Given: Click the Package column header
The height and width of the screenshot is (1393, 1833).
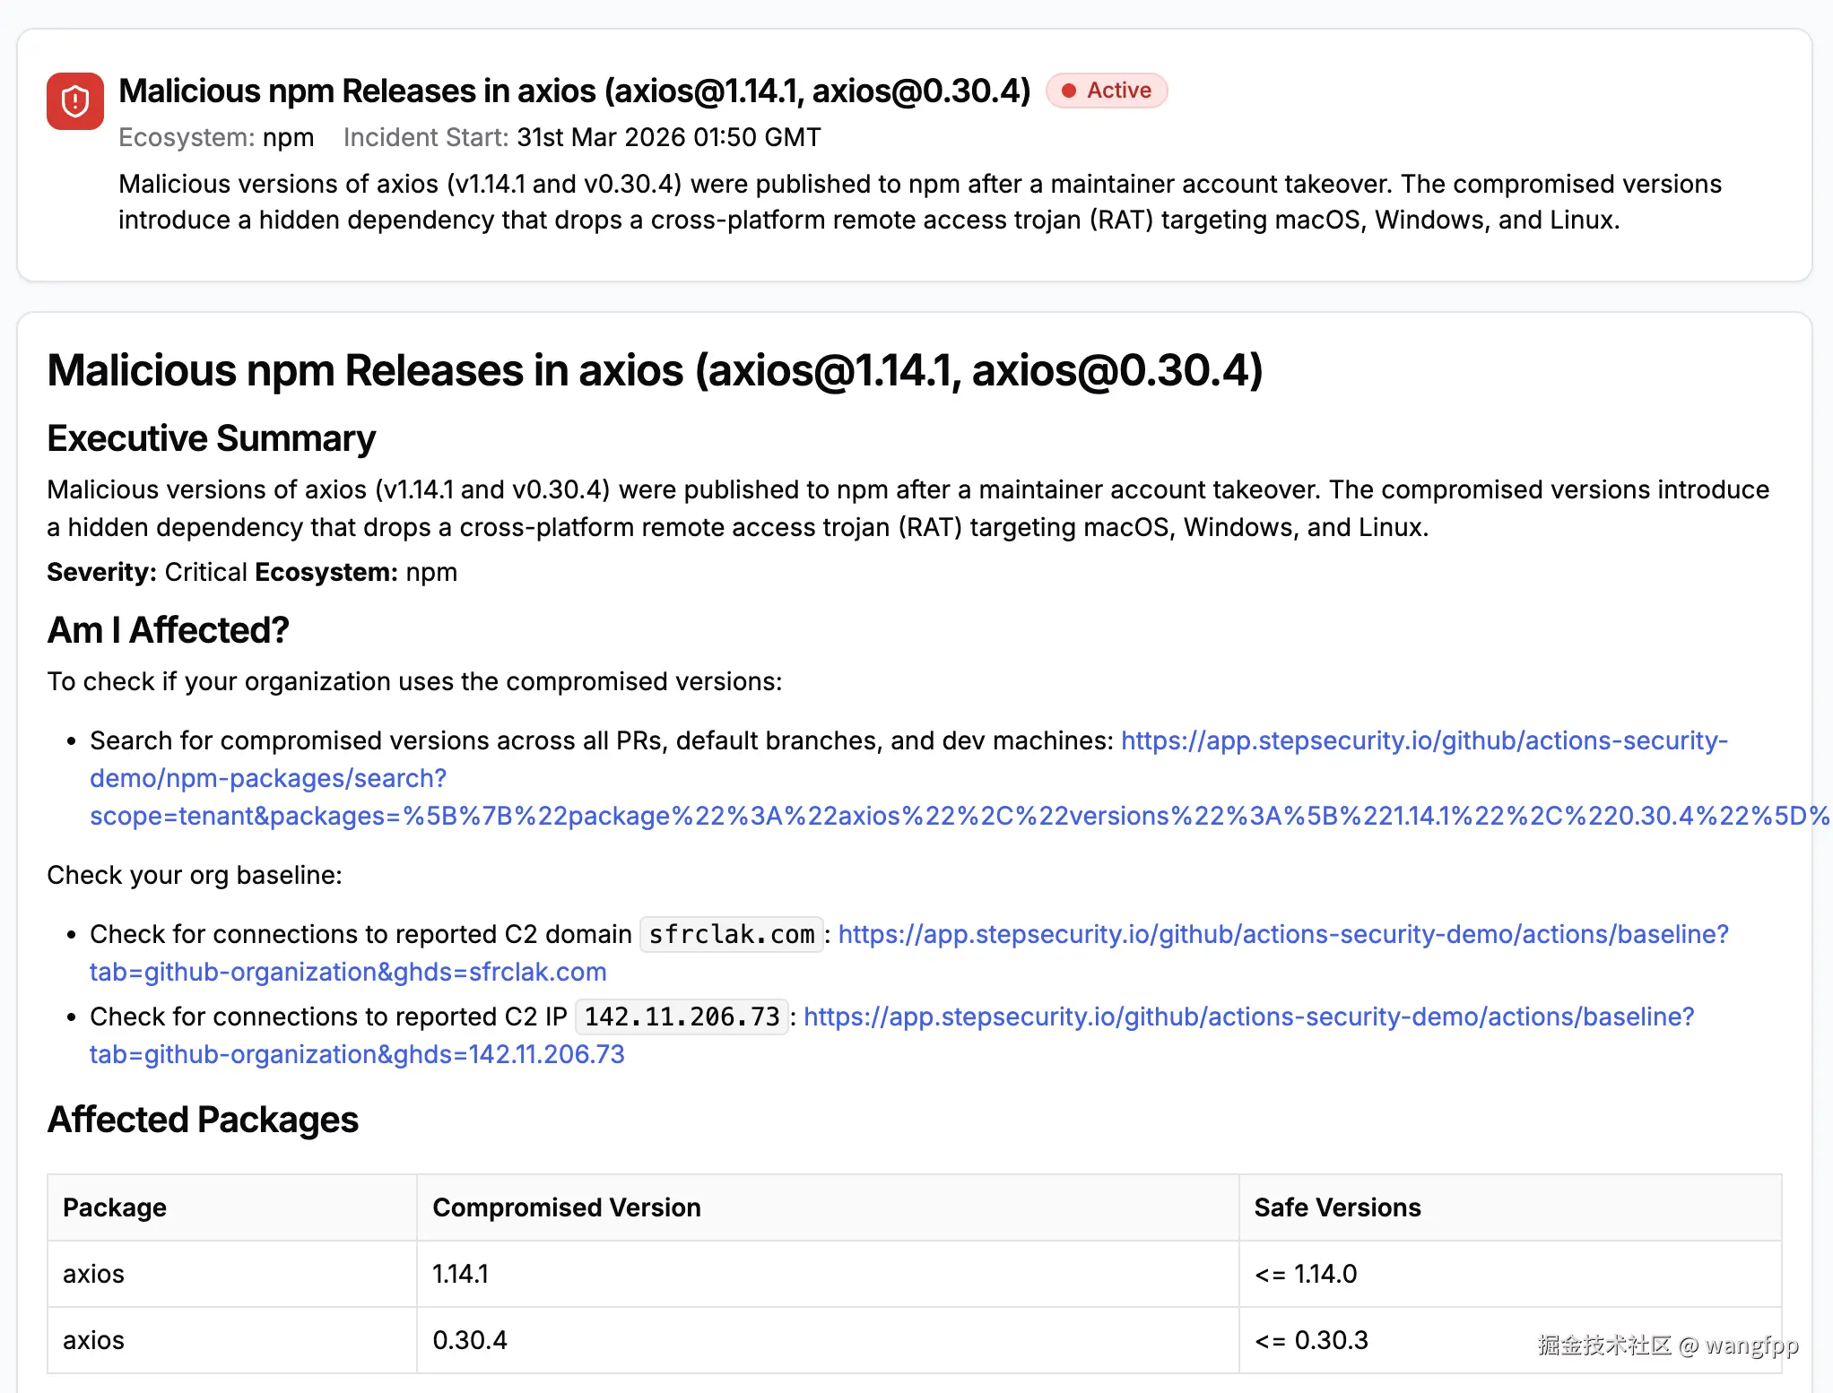Looking at the screenshot, I should pyautogui.click(x=115, y=1207).
